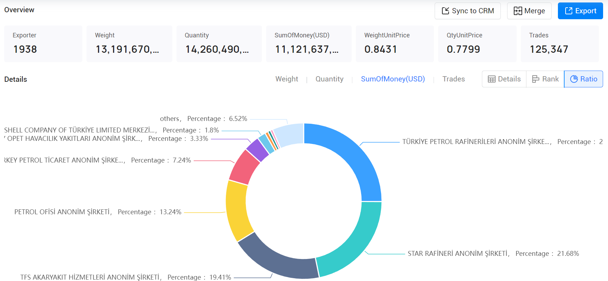Screen dimensions: 608x281
Task: Show the Details table view
Action: 504,79
